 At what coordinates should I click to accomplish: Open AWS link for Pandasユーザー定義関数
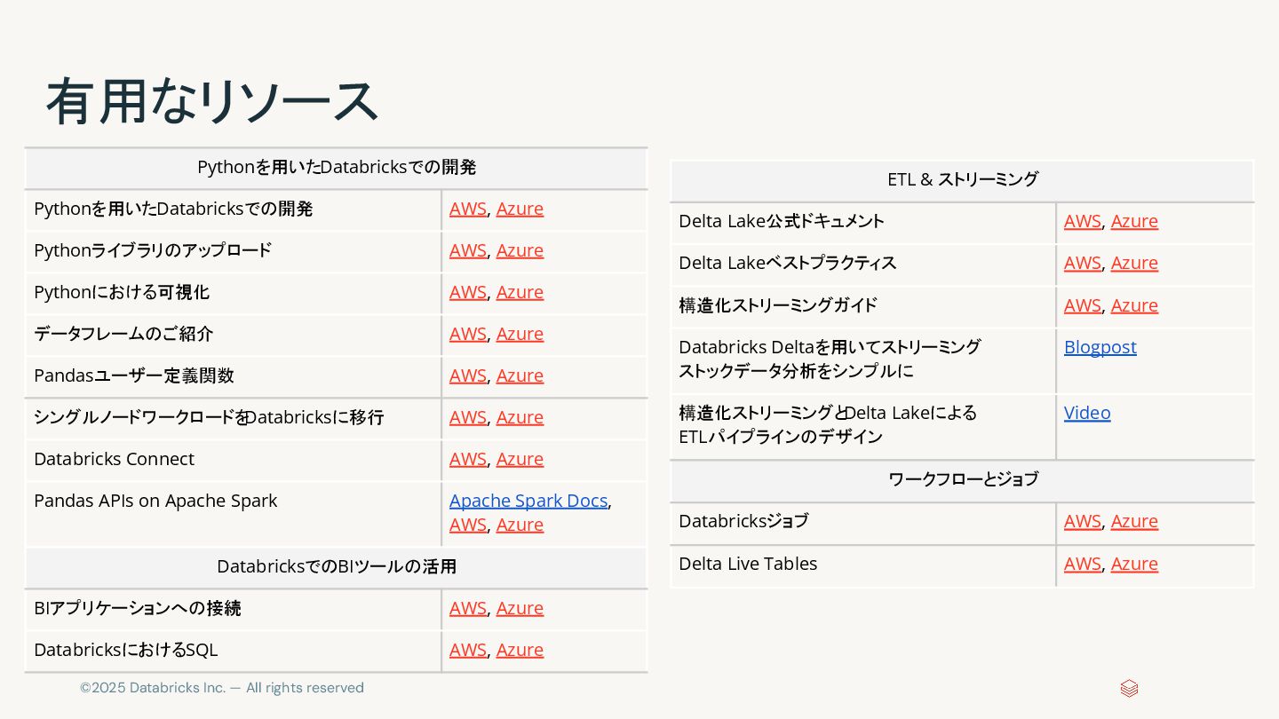coord(468,375)
